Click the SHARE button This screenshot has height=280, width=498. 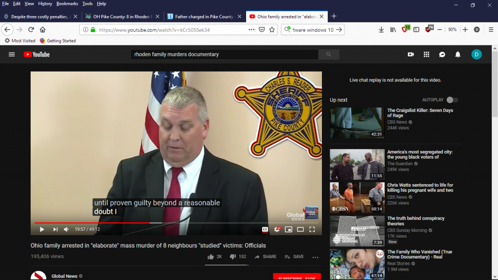265,257
